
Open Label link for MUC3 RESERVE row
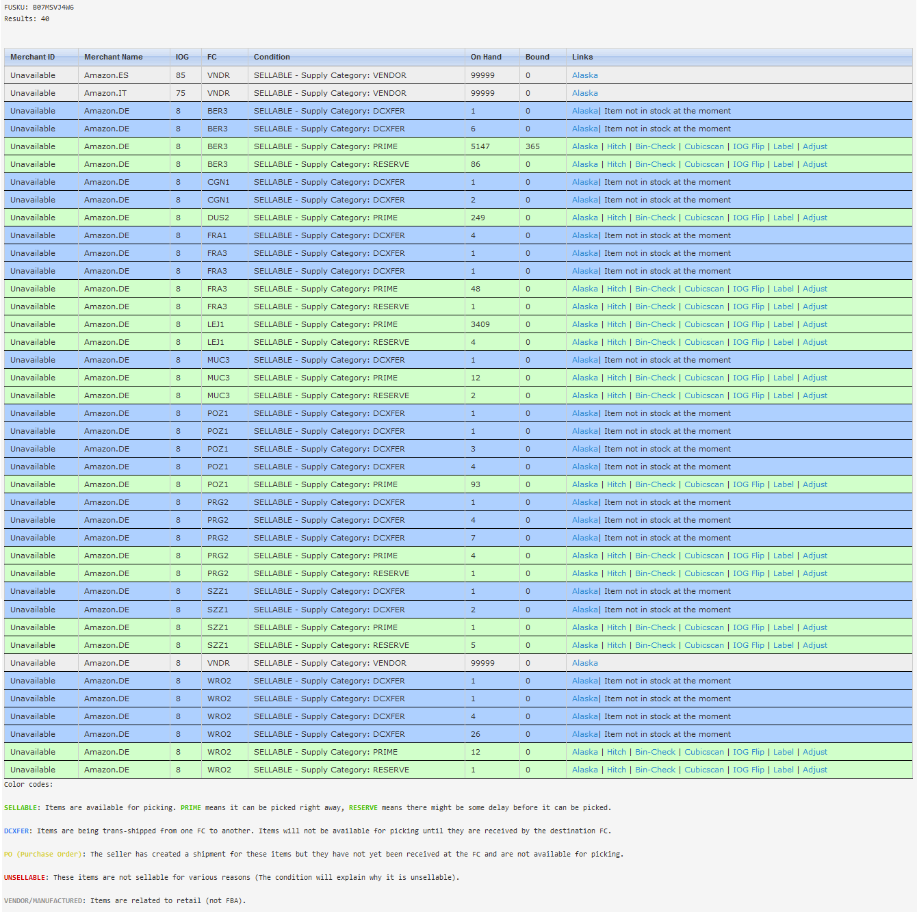coord(783,395)
